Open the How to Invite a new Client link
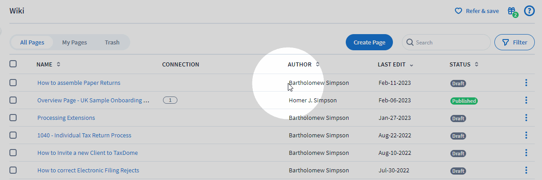Screen dimensions: 542x180 pyautogui.click(x=88, y=153)
